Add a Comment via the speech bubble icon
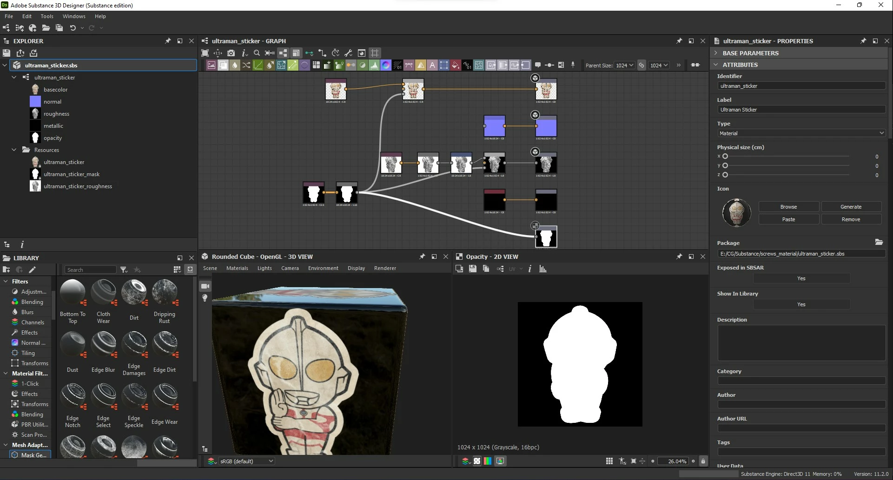The image size is (893, 480). 538,65
